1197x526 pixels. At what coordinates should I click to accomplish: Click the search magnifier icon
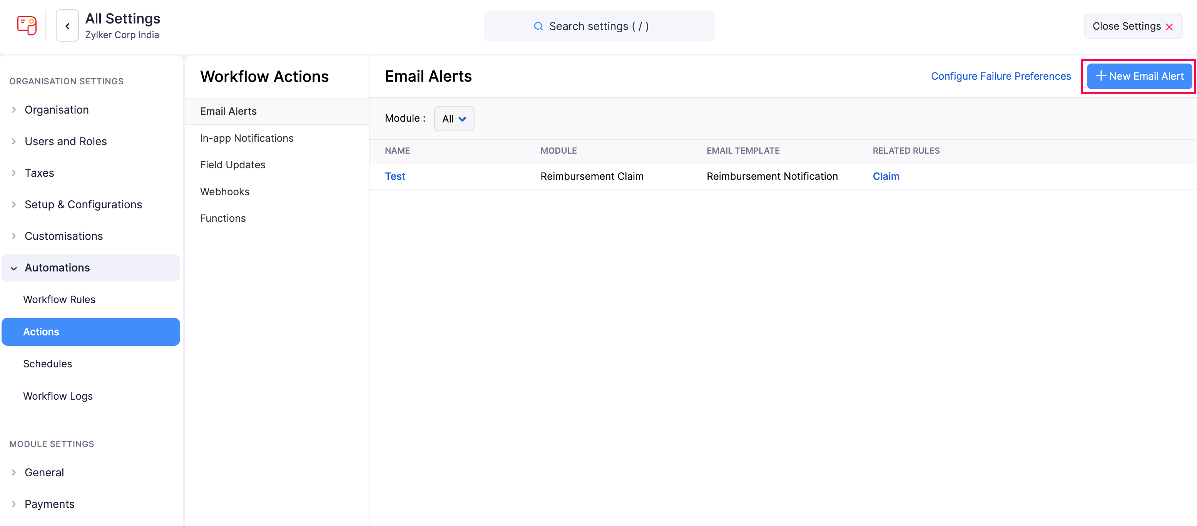click(x=538, y=26)
